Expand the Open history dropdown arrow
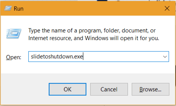176x106 pixels. click(165, 57)
